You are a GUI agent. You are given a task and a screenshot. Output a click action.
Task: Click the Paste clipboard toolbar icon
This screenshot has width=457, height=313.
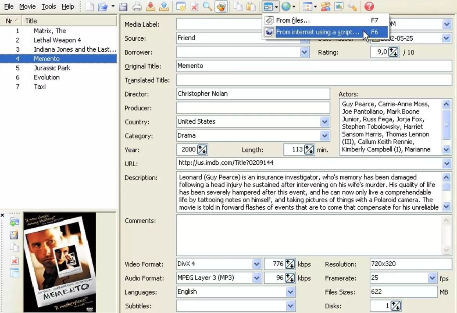click(251, 6)
